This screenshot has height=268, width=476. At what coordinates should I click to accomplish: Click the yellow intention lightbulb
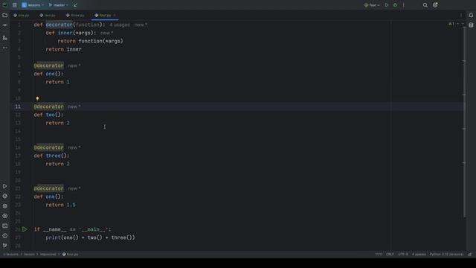(x=37, y=98)
